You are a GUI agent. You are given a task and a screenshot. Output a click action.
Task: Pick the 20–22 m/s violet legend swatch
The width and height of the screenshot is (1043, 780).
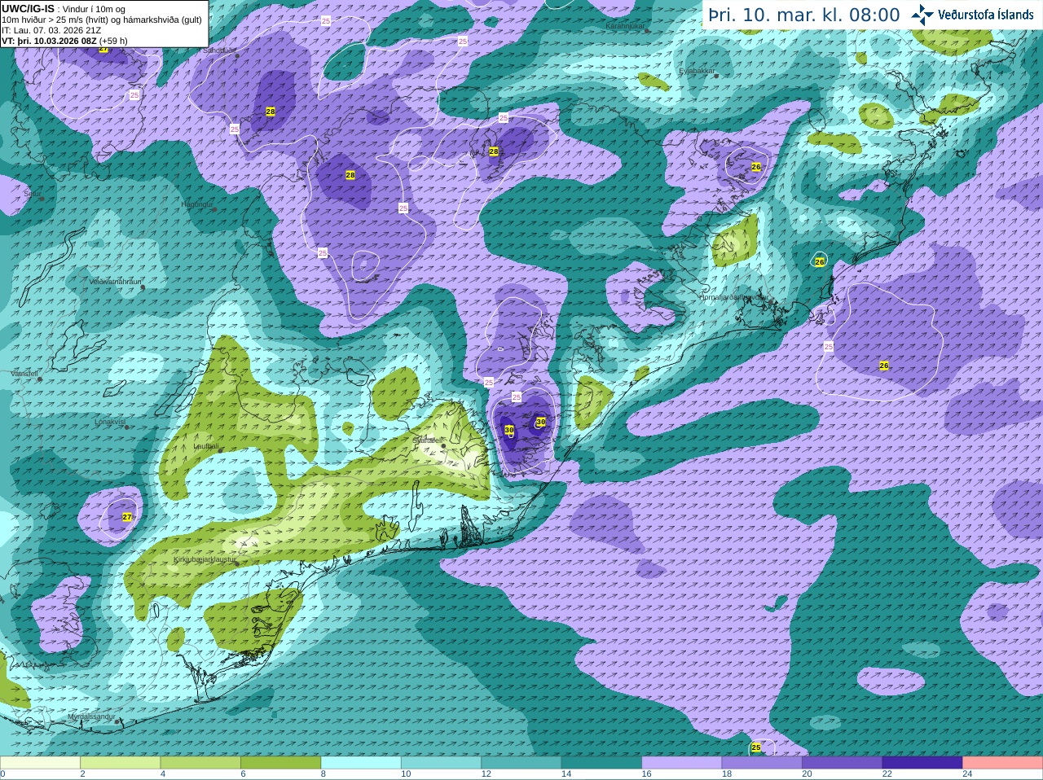843,763
